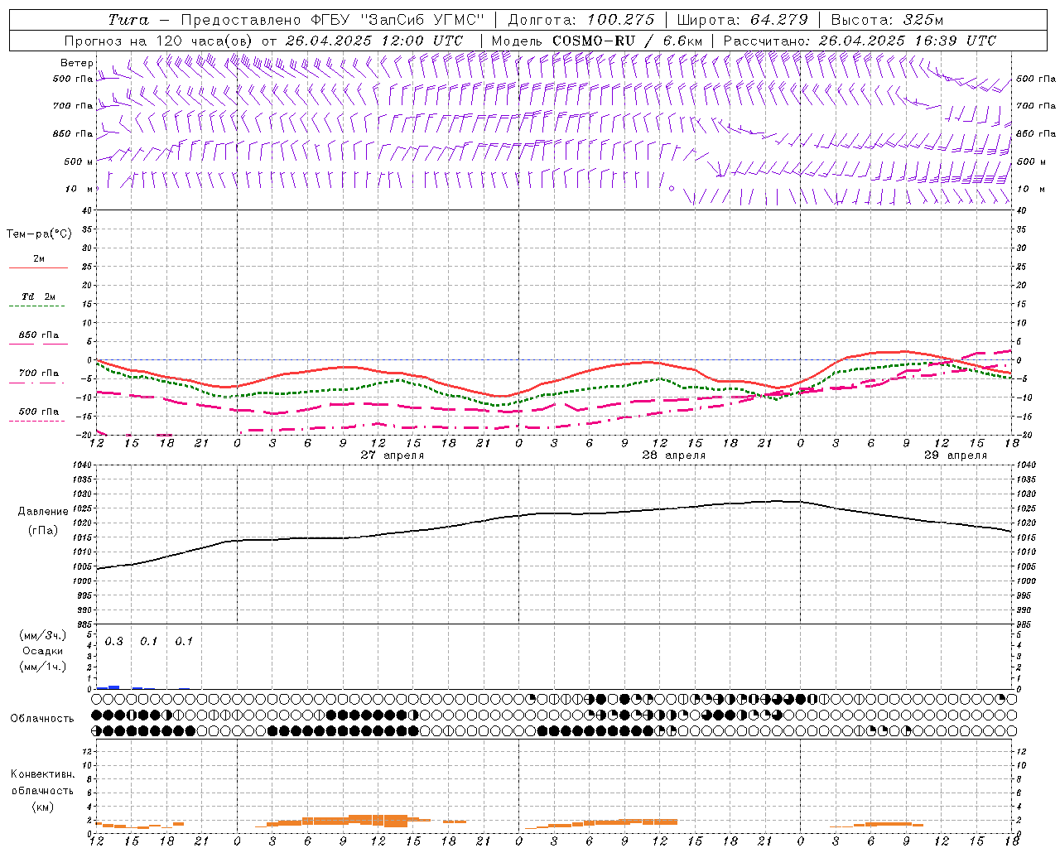
Task: Click the "Модель COSMO-RU / 6.6км" text
Action: (x=597, y=41)
